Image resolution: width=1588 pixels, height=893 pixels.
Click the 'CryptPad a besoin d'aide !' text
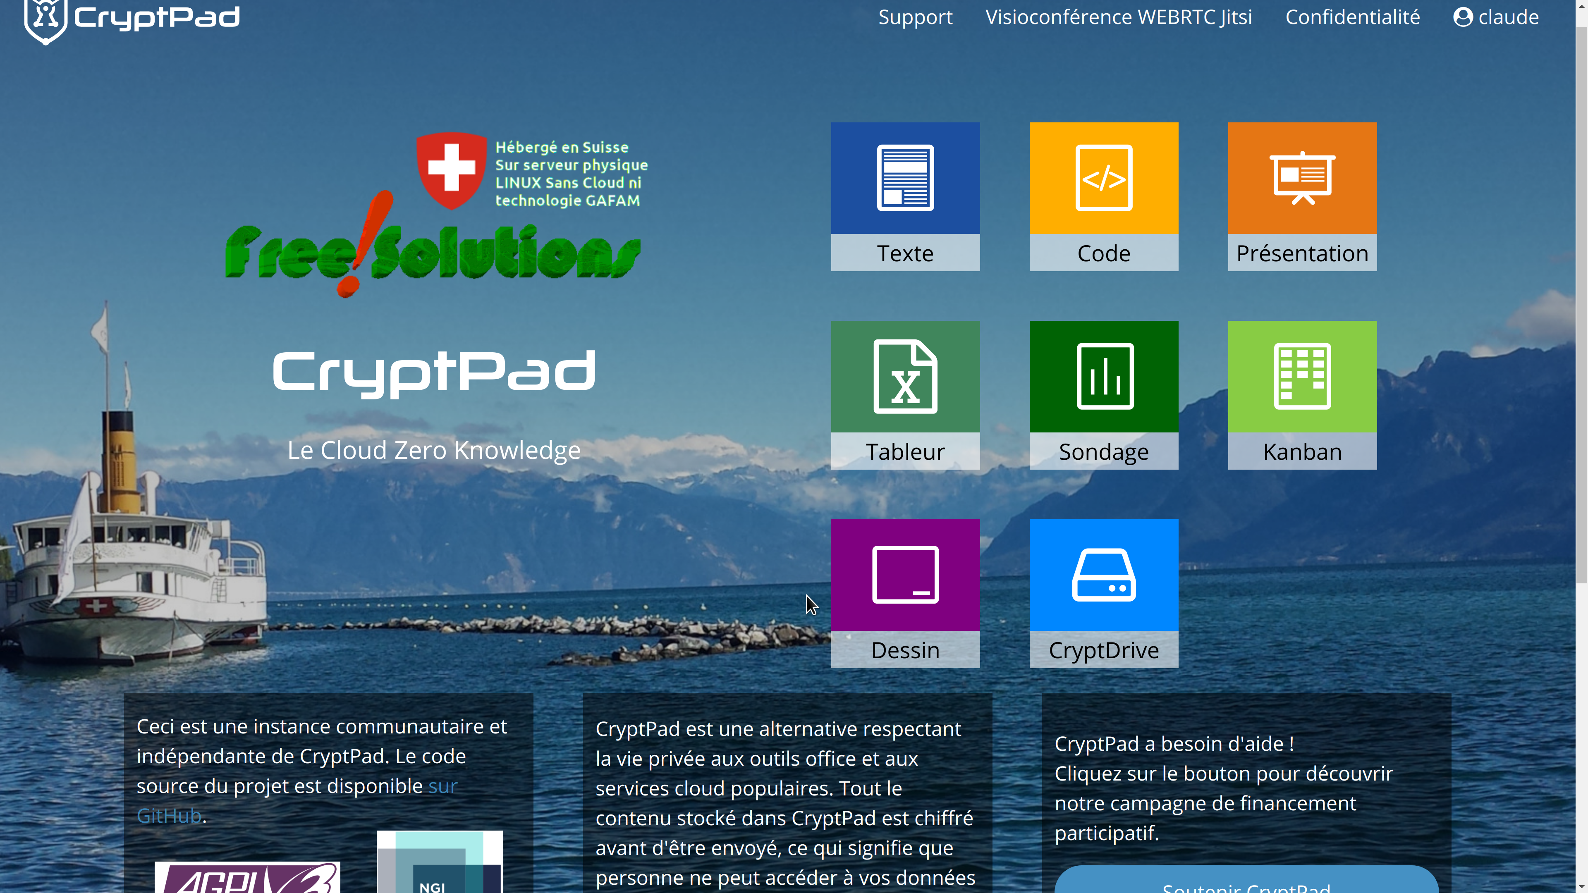1174,744
